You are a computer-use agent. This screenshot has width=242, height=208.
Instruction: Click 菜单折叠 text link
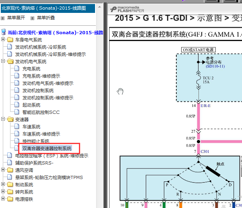click(46, 18)
